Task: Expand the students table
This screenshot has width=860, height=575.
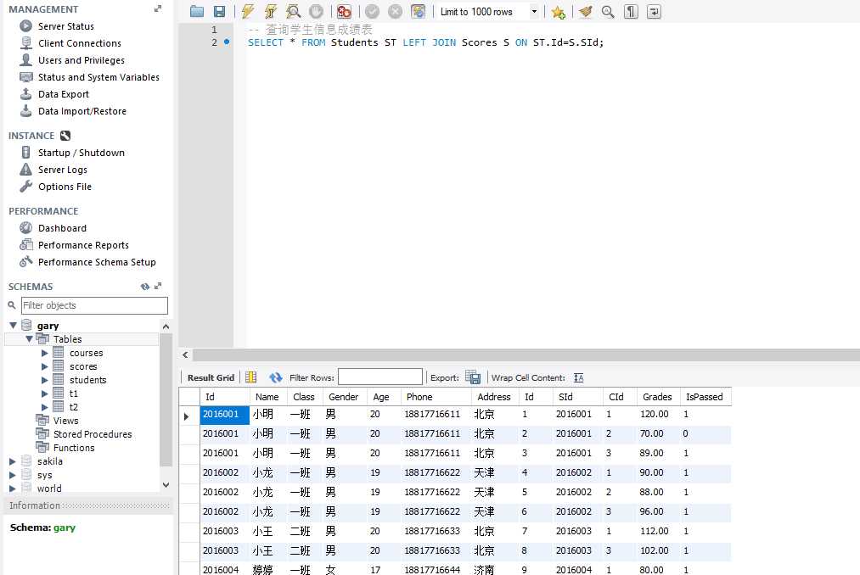Action: point(45,380)
